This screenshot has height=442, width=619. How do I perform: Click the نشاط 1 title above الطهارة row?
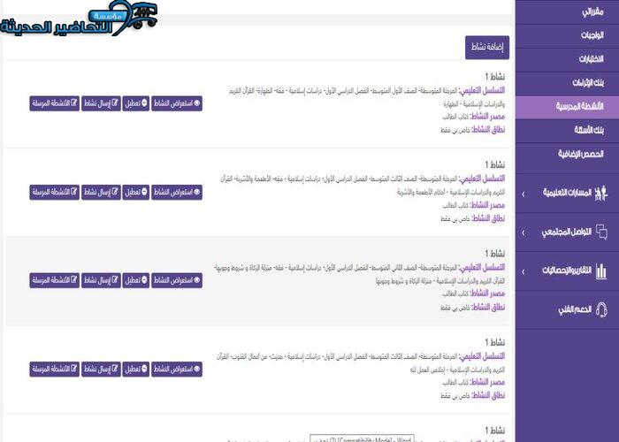pyautogui.click(x=495, y=76)
